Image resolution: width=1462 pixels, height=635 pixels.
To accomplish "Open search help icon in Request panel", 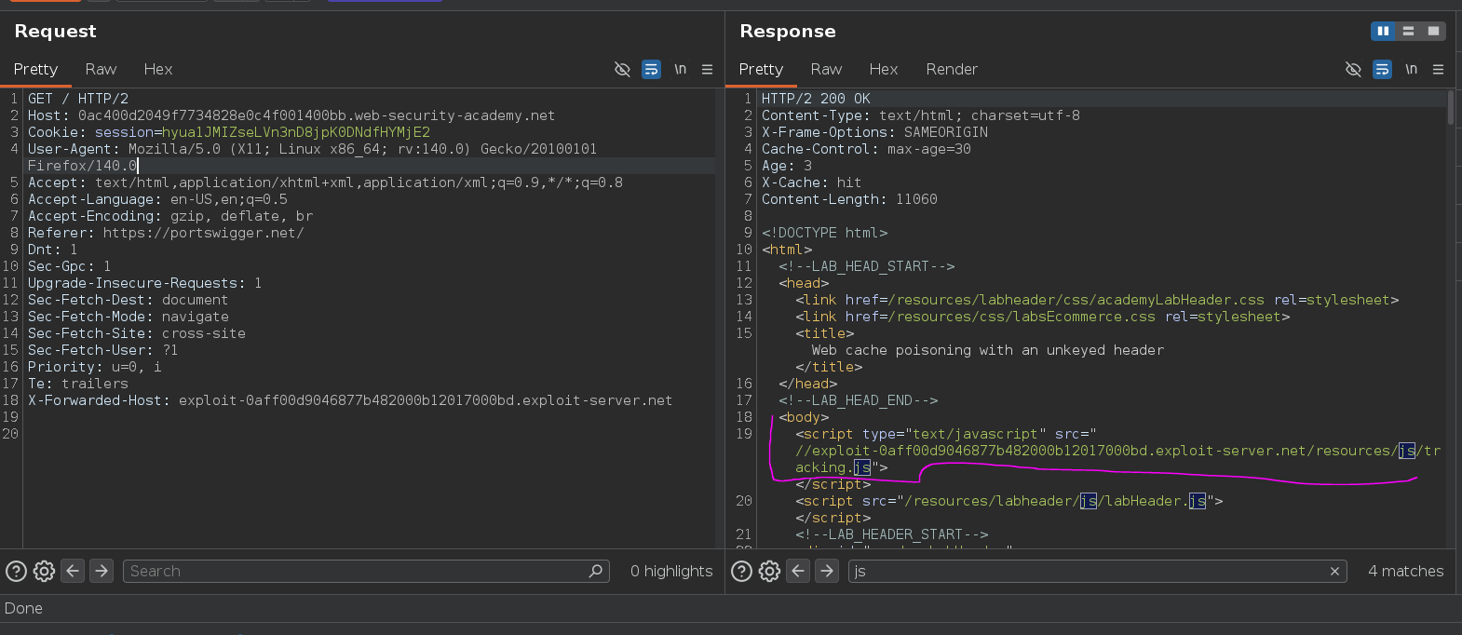I will click(x=16, y=571).
